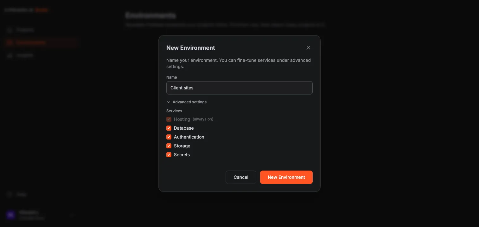479x227 pixels.
Task: Cancel the new environment dialog
Action: [x=241, y=177]
